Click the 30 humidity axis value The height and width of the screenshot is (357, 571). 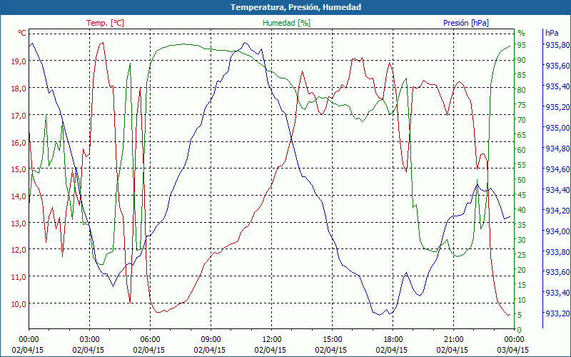[x=522, y=240]
